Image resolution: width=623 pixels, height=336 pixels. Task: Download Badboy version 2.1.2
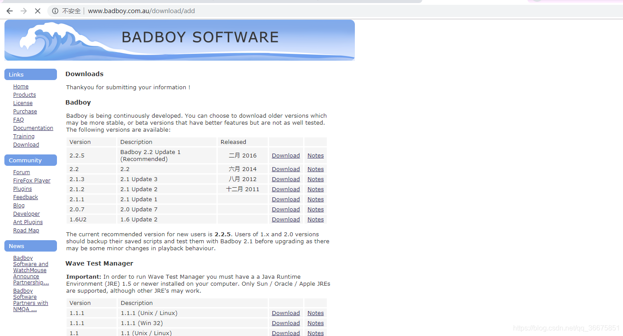[286, 189]
